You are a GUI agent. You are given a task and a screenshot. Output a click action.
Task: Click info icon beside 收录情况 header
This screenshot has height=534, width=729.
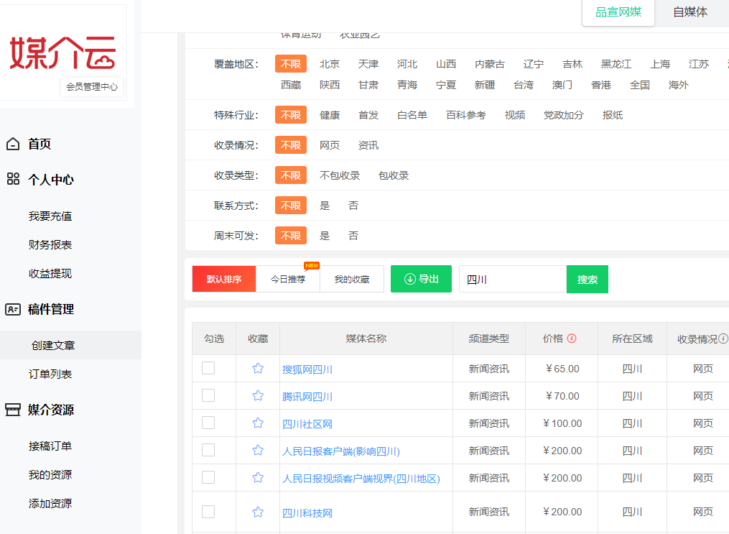(x=723, y=339)
